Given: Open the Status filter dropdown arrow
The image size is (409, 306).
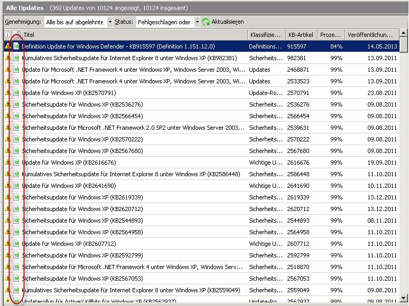Looking at the screenshot, I should (x=197, y=22).
